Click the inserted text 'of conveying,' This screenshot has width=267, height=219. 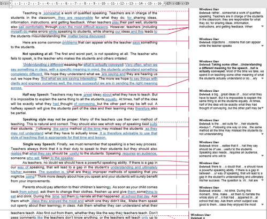[85, 104]
